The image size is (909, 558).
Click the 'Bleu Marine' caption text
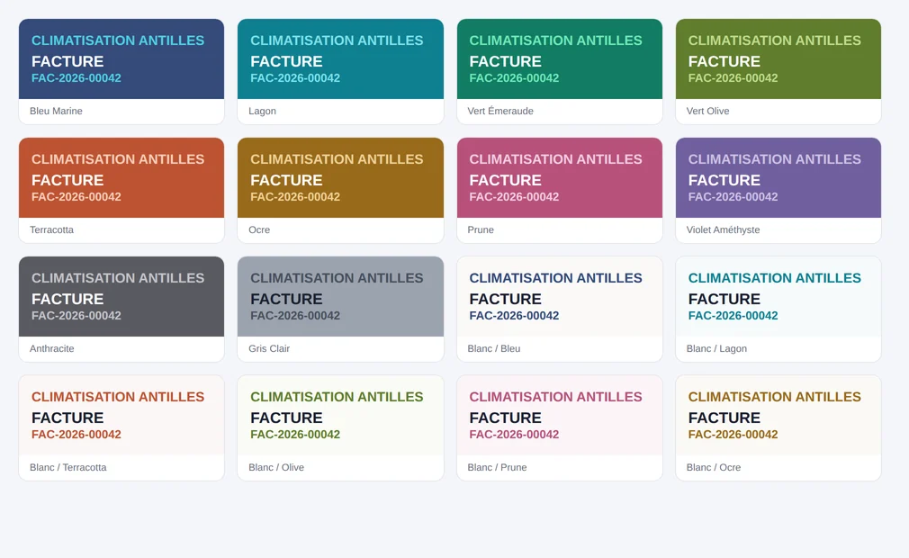(56, 112)
